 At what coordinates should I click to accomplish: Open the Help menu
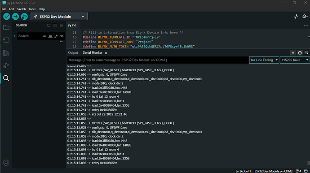click(x=41, y=9)
